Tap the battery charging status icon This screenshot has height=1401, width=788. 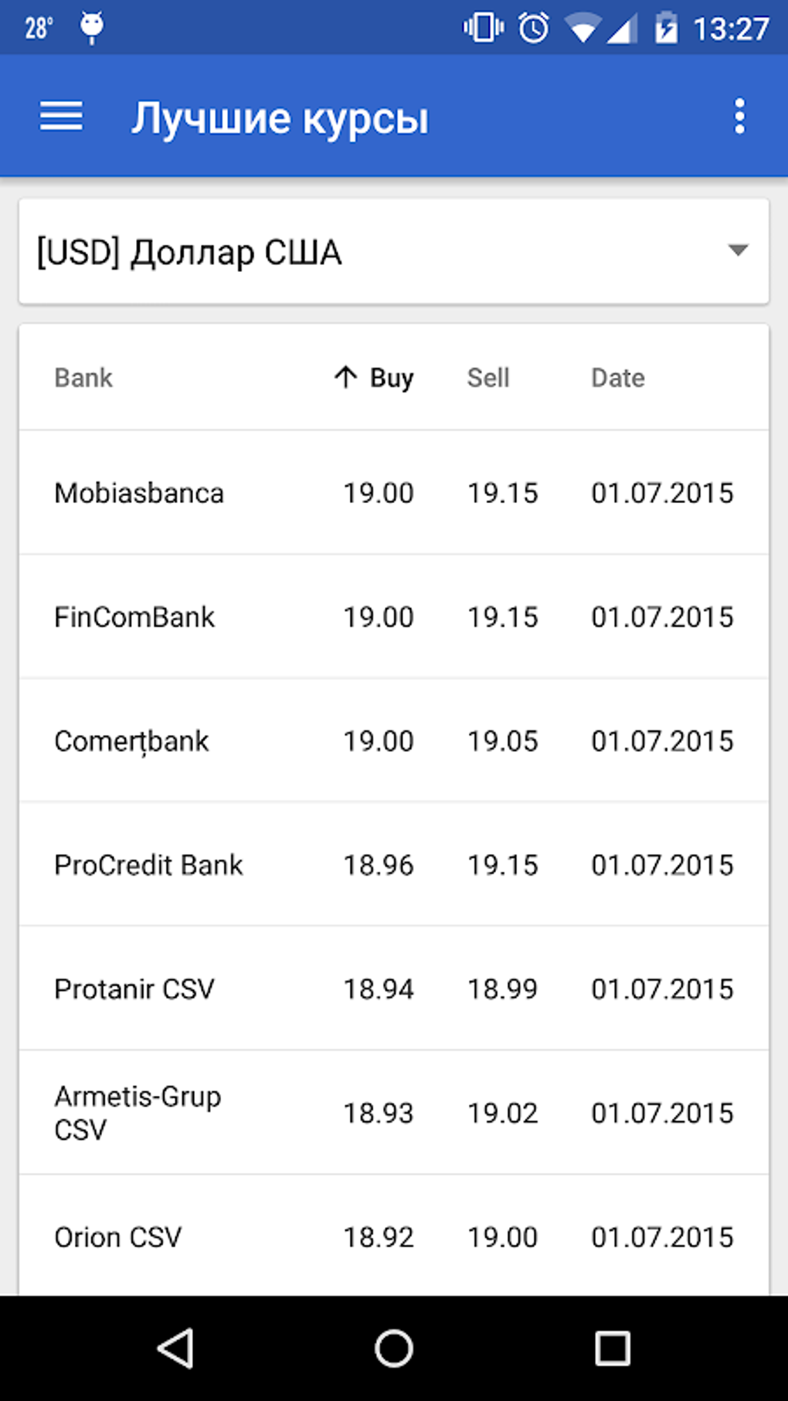(x=665, y=29)
